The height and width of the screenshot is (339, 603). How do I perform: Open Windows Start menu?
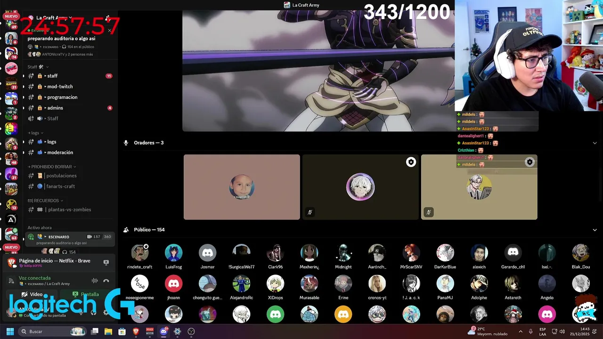(10, 331)
